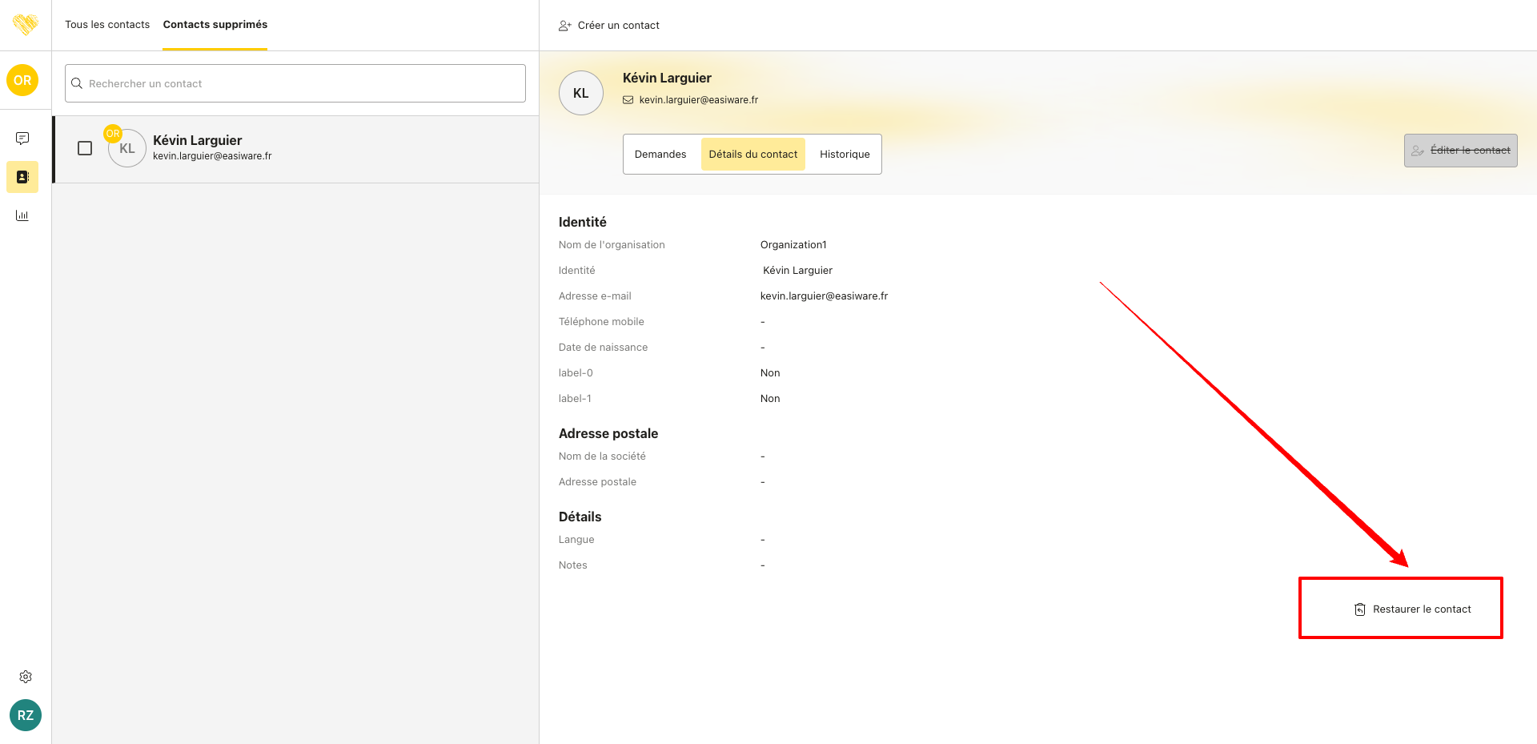Focus the Rechercher un contact field

coord(304,83)
